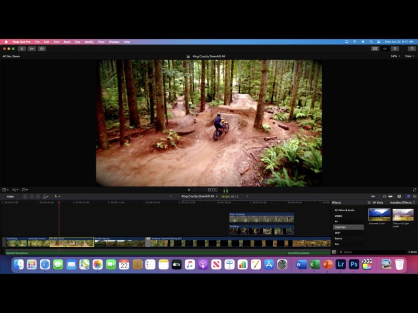Open the Transitions browser bowtie icon
Screen dimensions: 418x313
pyautogui.click(x=415, y=197)
